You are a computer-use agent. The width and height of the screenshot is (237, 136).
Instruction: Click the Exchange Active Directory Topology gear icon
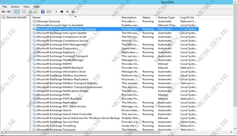coord(34,29)
